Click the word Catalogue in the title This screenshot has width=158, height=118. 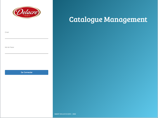click(x=85, y=20)
